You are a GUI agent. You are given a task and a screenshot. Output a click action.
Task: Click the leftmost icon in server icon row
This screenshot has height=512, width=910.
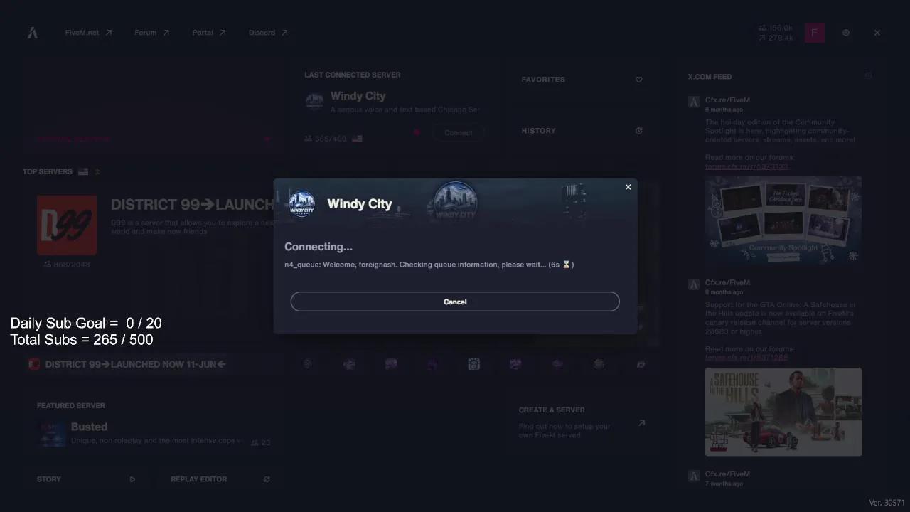coord(307,364)
